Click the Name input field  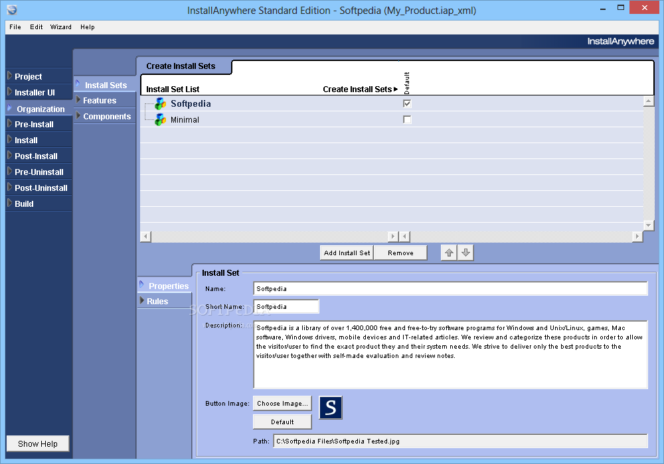(x=451, y=288)
